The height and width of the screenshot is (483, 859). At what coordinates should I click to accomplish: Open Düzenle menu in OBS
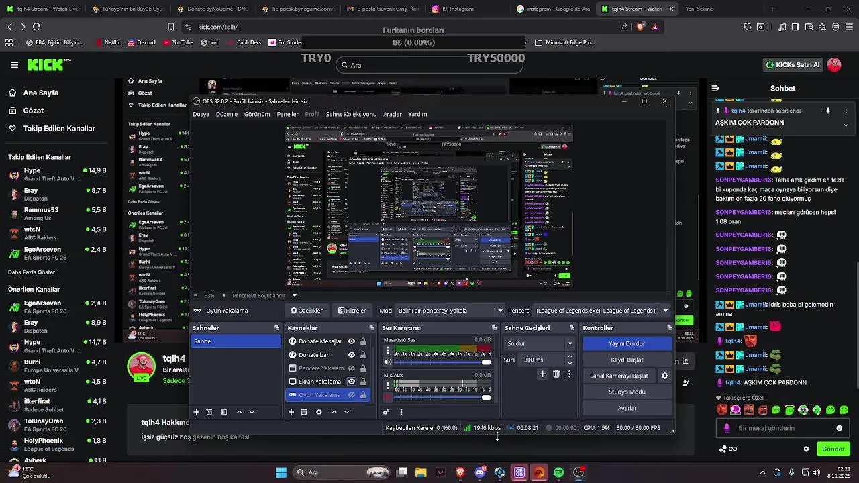tap(227, 115)
